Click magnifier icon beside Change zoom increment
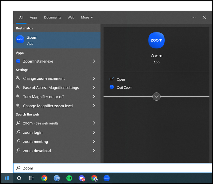This screenshot has height=184, width=213. click(x=18, y=78)
